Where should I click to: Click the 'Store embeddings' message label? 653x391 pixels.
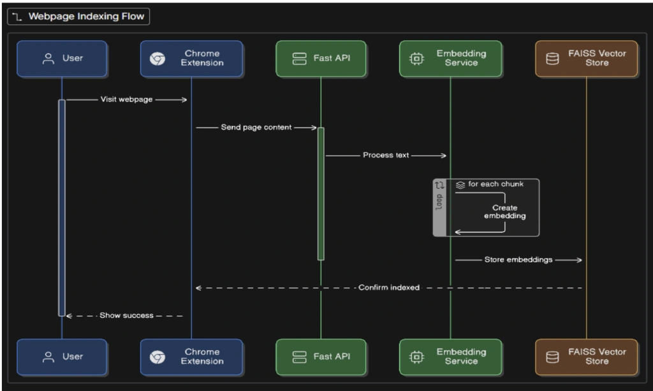point(518,260)
